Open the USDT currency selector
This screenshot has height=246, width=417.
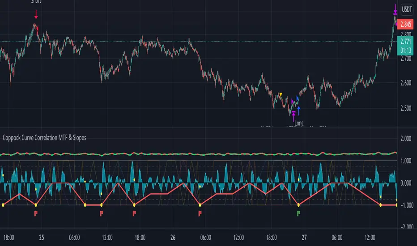click(x=407, y=9)
